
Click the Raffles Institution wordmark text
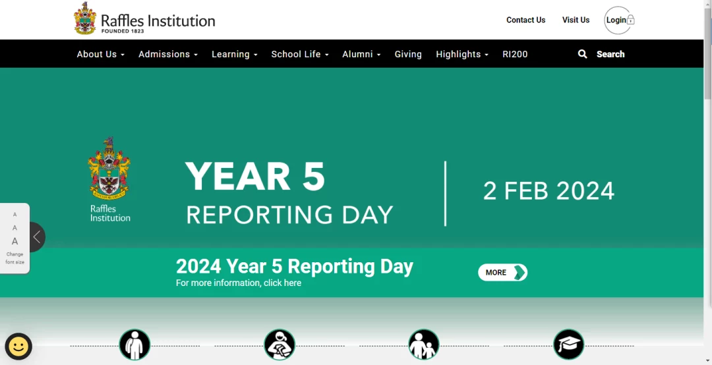(x=158, y=21)
